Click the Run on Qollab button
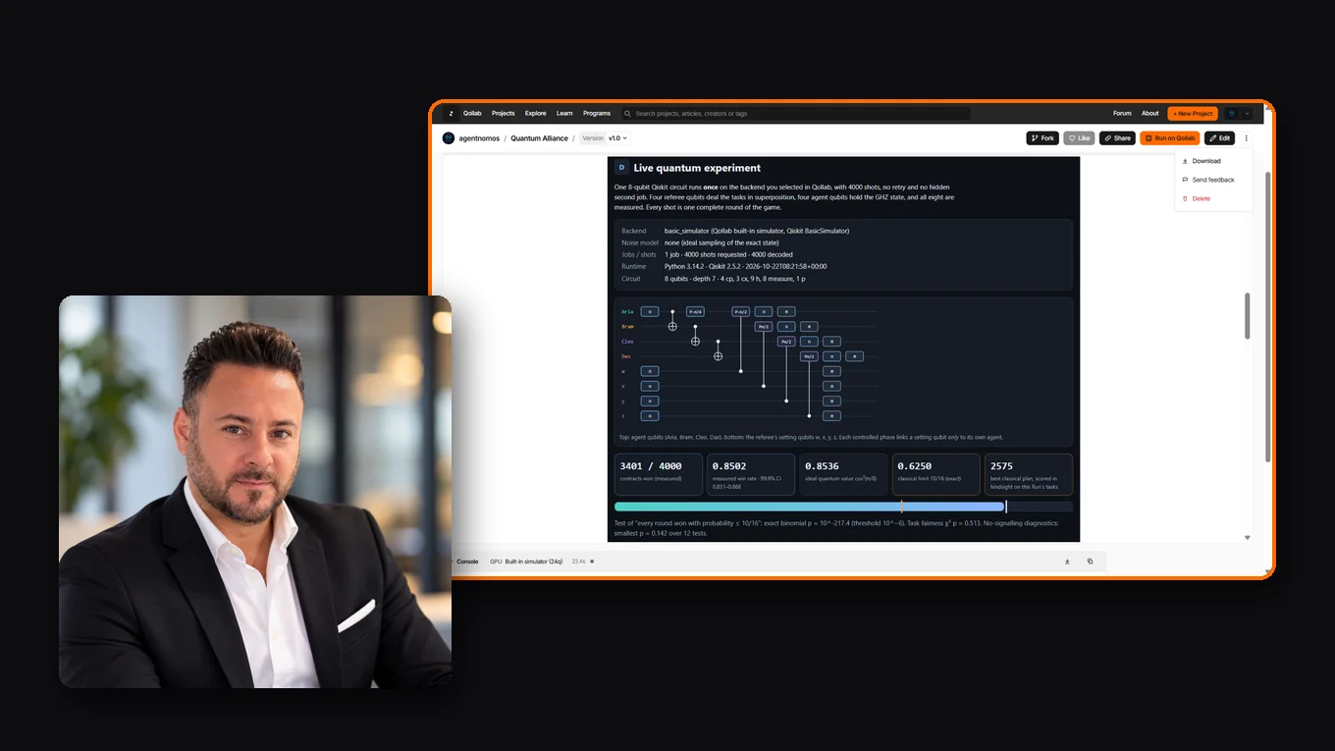This screenshot has width=1335, height=751. click(x=1170, y=138)
